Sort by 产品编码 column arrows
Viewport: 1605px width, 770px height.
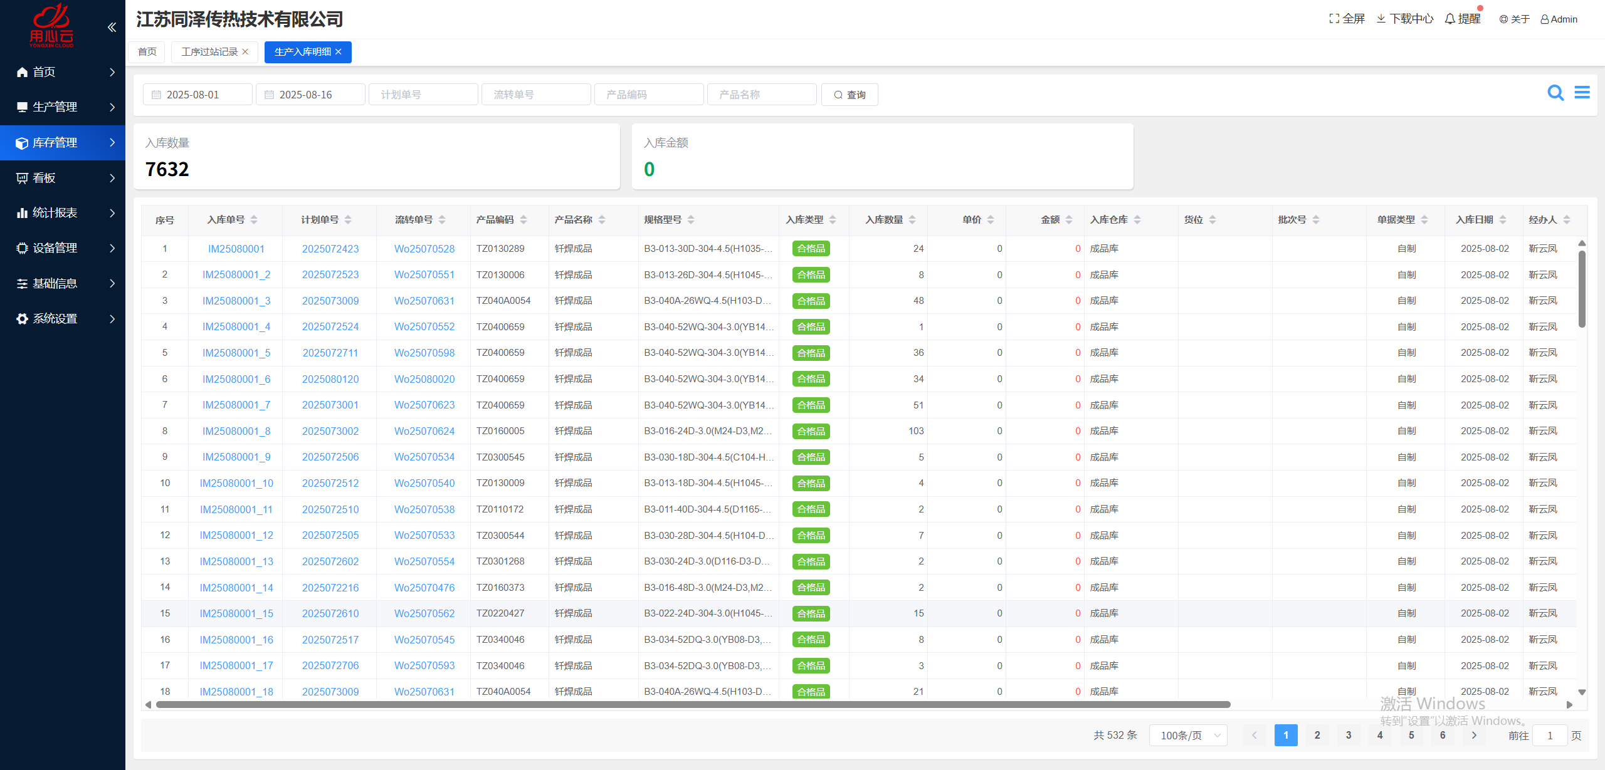pos(524,220)
